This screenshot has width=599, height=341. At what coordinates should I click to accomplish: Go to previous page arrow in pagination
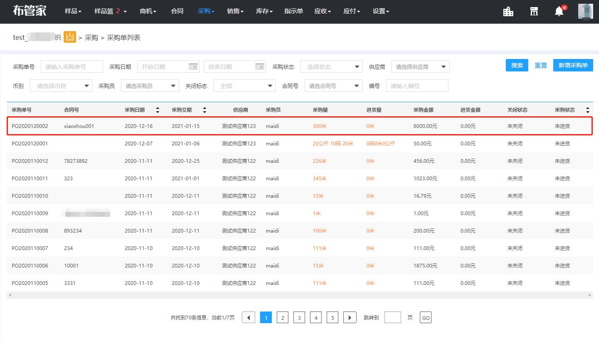tap(248, 318)
